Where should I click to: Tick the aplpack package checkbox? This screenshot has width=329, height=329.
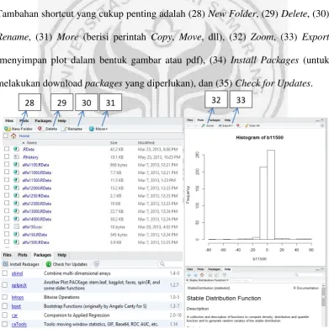5,285
